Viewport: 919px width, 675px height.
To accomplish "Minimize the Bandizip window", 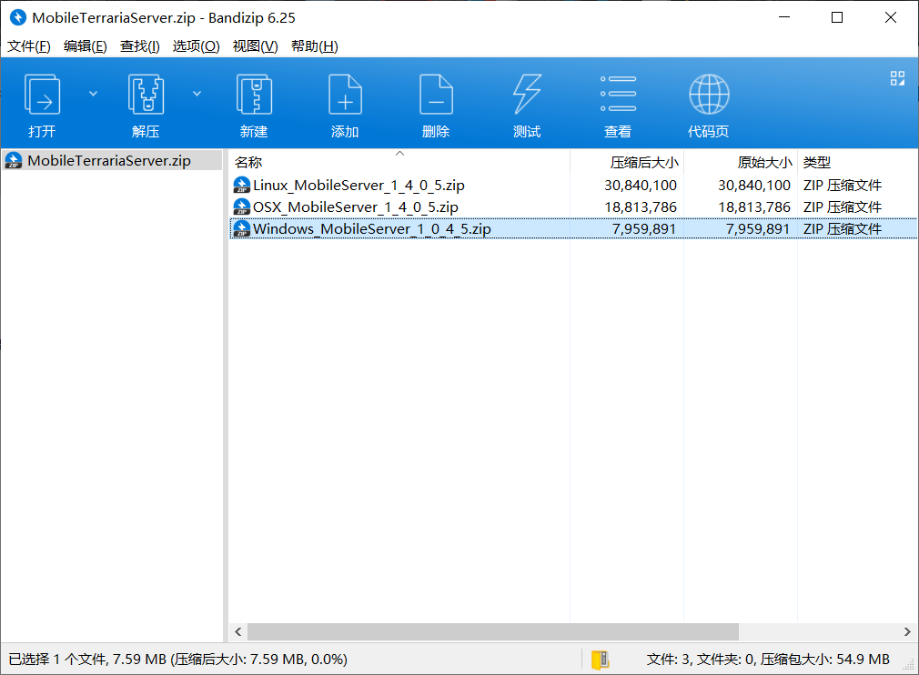I will click(x=784, y=17).
